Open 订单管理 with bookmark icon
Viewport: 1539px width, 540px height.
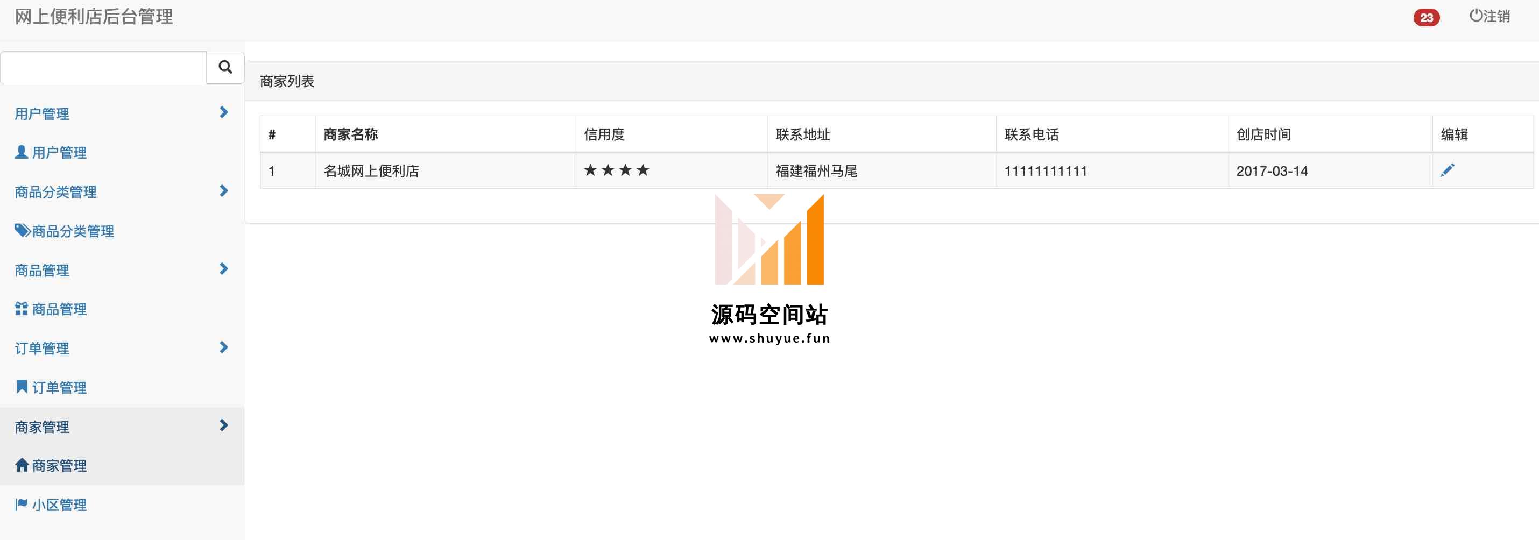[x=51, y=387]
